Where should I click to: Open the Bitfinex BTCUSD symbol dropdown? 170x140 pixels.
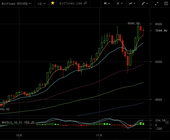pyautogui.click(x=16, y=4)
